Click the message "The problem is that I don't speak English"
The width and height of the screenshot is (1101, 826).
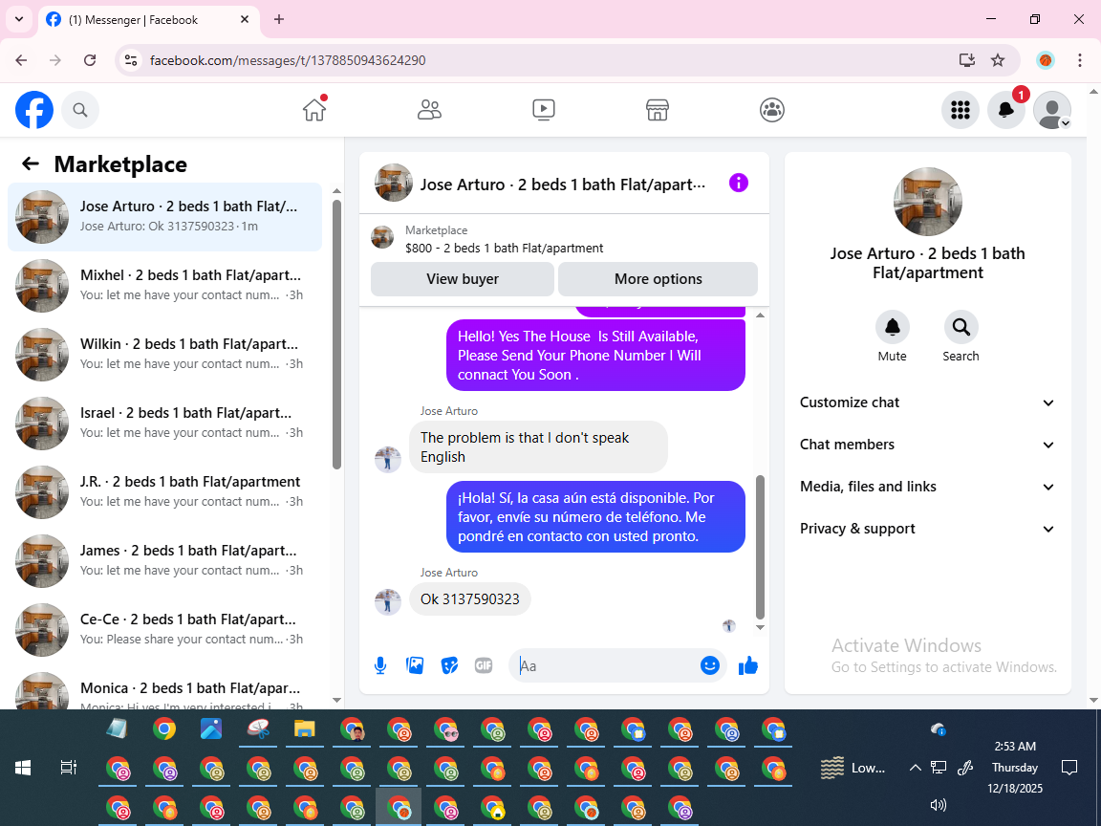[x=538, y=446]
